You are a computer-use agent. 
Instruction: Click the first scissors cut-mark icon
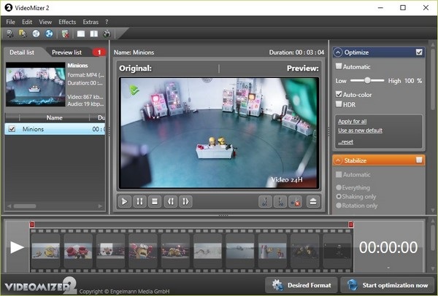point(265,201)
